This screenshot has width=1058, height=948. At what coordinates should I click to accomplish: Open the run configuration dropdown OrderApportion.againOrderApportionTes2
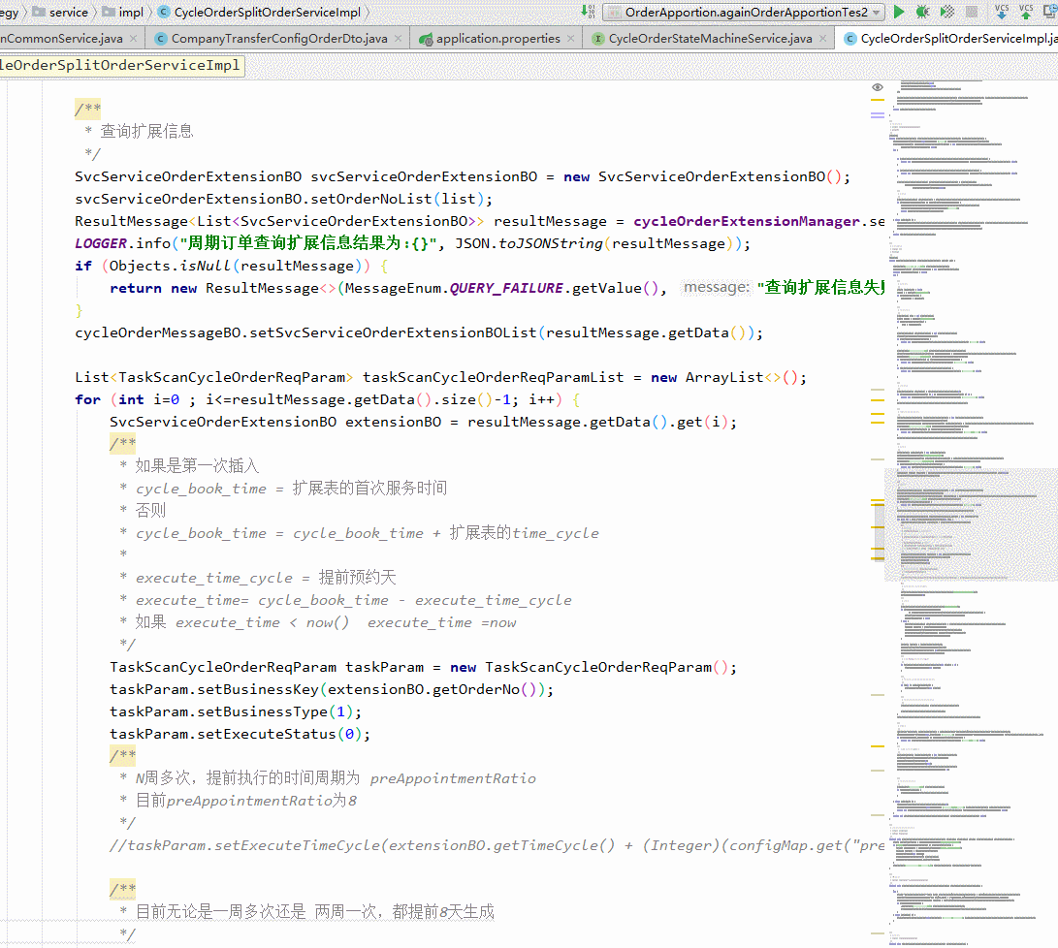click(x=745, y=13)
